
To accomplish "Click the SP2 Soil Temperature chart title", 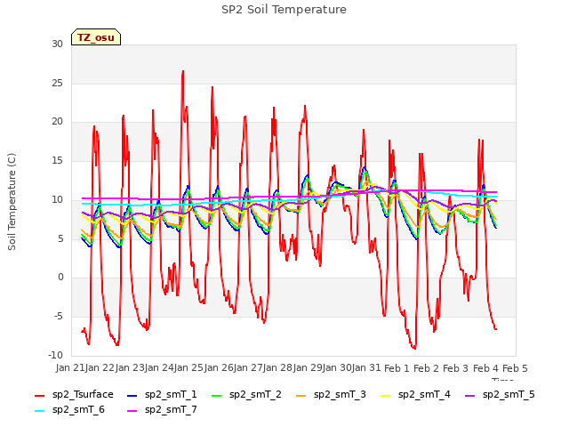I will [x=284, y=10].
